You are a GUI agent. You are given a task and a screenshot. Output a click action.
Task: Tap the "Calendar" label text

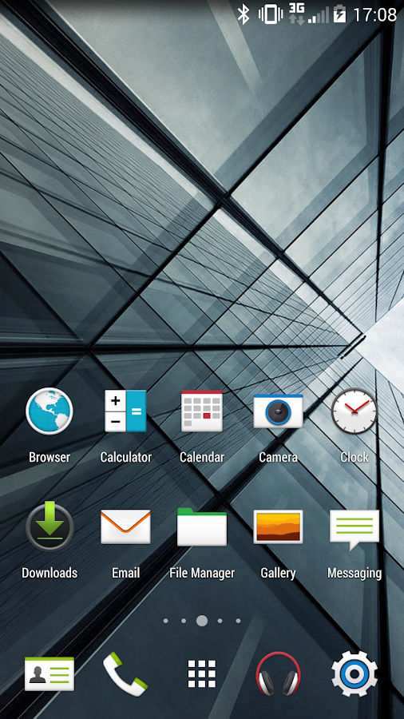[202, 457]
